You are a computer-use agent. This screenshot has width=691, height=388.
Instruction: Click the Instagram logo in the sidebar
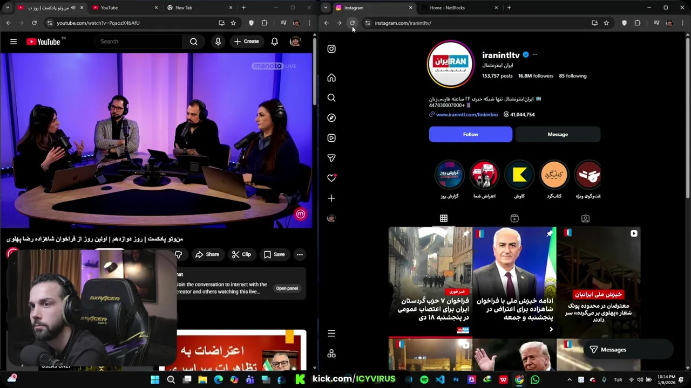331,49
